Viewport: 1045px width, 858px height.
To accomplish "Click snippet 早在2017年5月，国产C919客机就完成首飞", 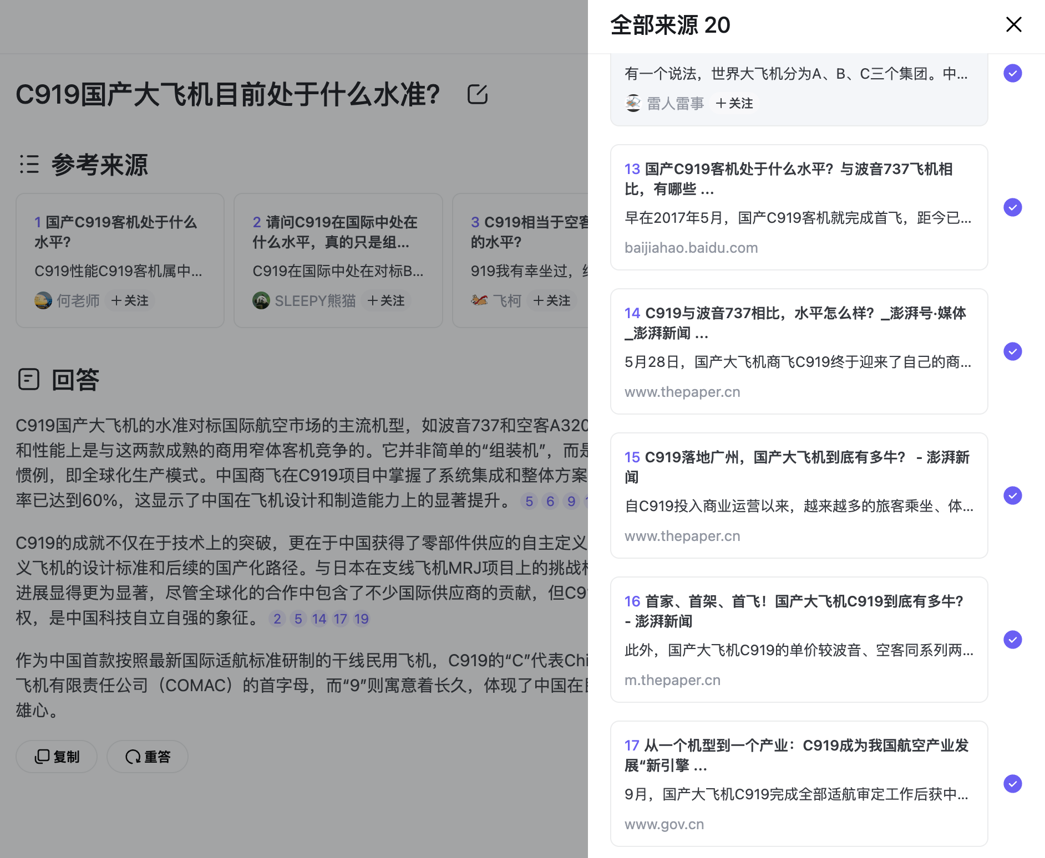I will tap(798, 218).
